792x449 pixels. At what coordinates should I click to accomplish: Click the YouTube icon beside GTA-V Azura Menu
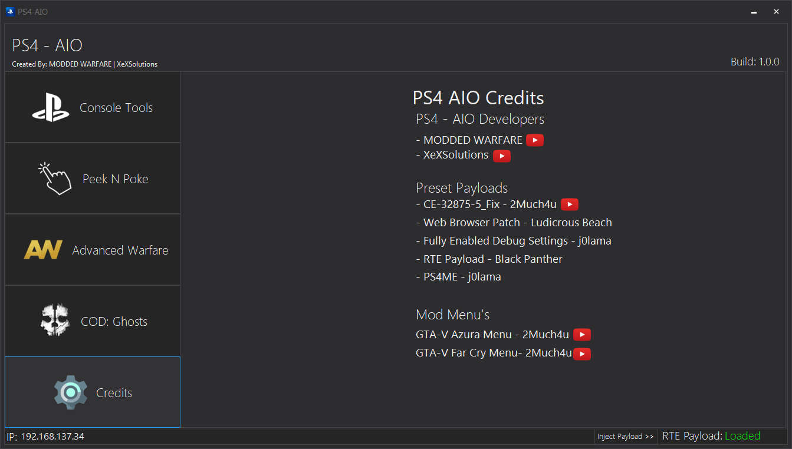(581, 334)
